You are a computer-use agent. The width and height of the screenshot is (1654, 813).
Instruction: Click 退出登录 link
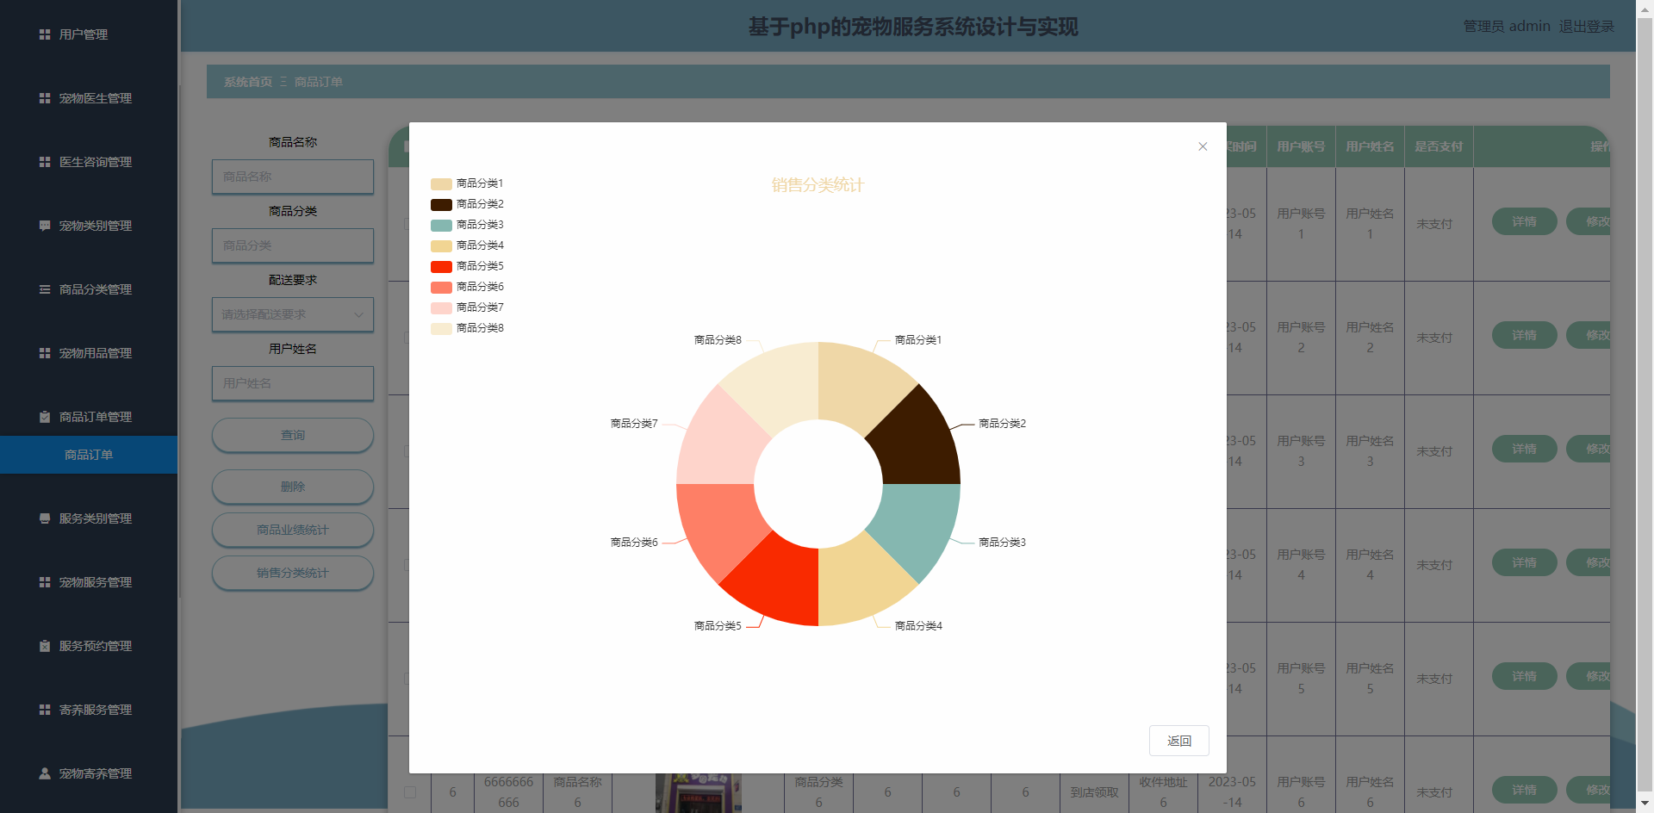coord(1586,27)
